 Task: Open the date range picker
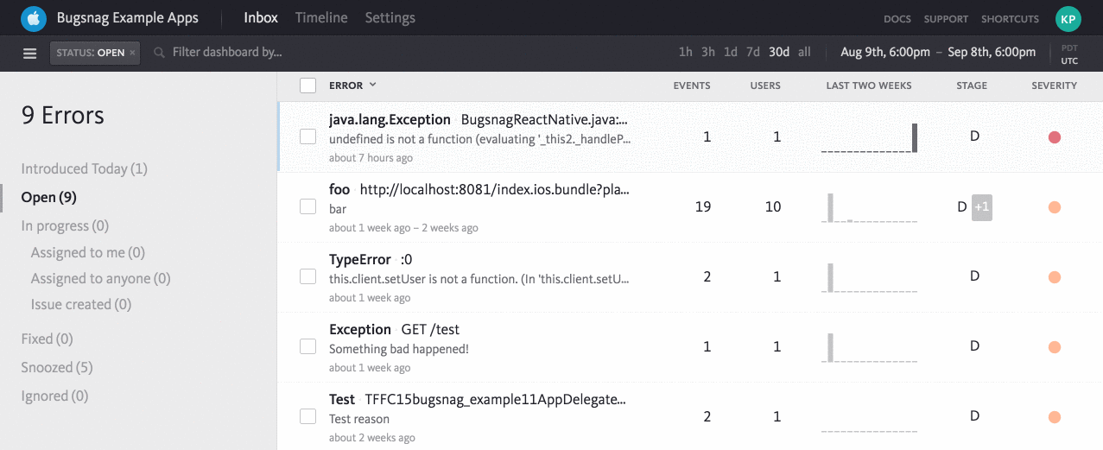(x=938, y=52)
